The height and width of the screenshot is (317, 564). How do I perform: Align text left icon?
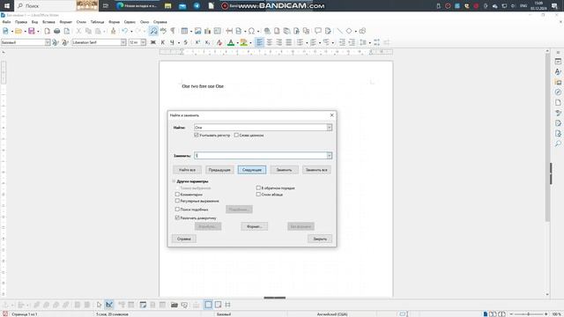(259, 42)
